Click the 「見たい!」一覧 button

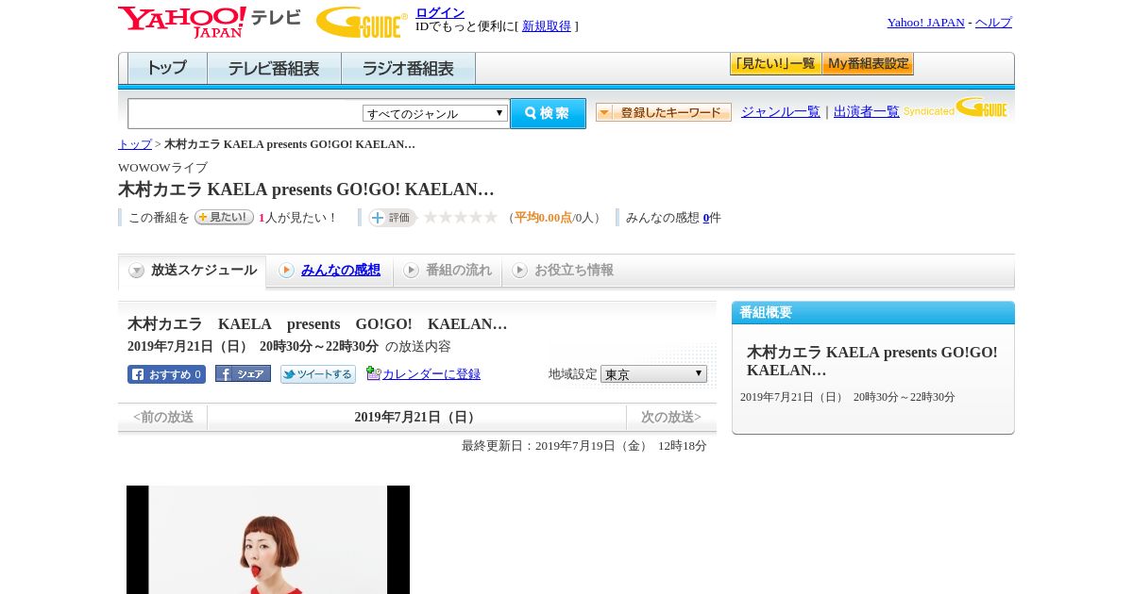coord(775,64)
